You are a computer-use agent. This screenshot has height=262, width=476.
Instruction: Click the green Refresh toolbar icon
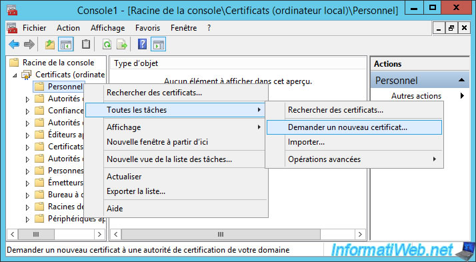[107, 44]
